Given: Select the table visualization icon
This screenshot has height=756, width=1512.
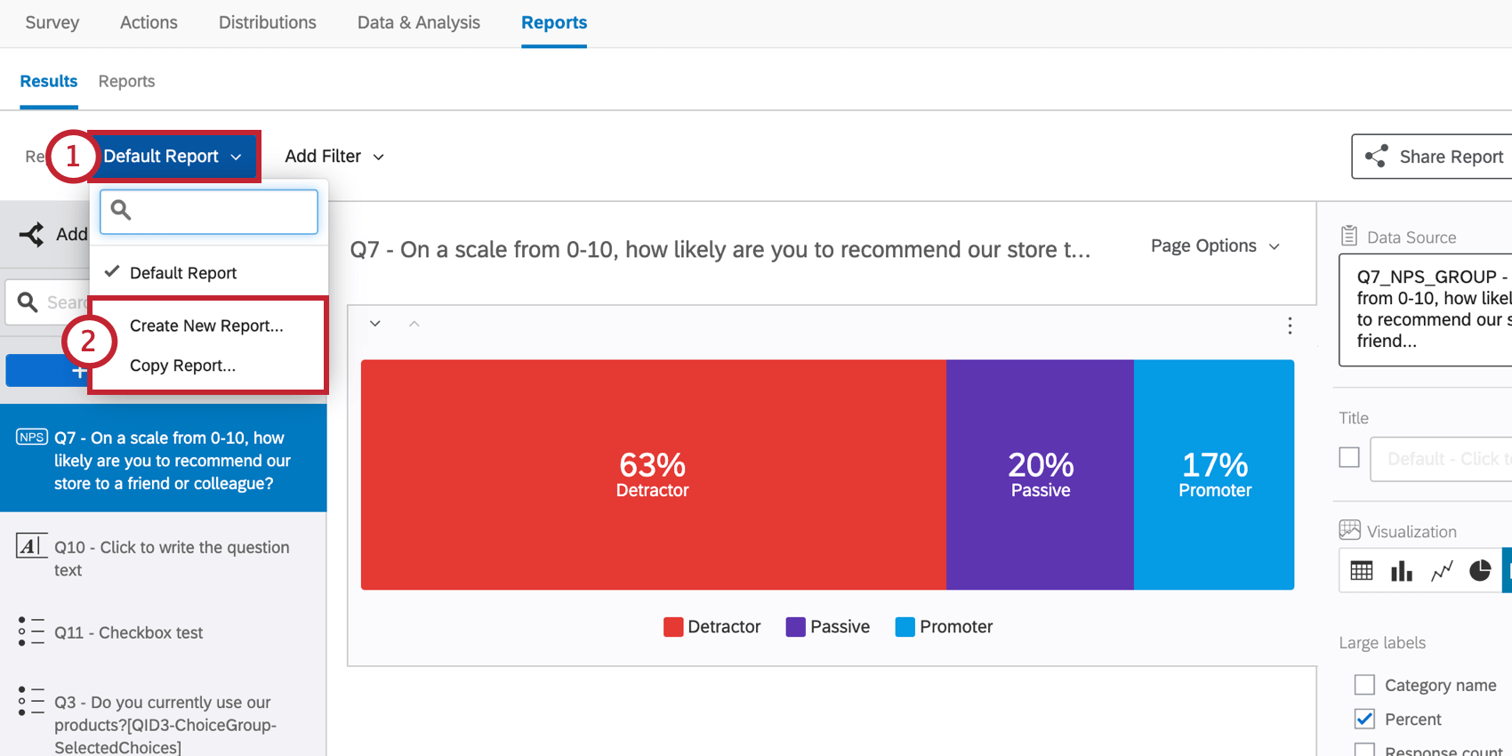Looking at the screenshot, I should (1361, 571).
